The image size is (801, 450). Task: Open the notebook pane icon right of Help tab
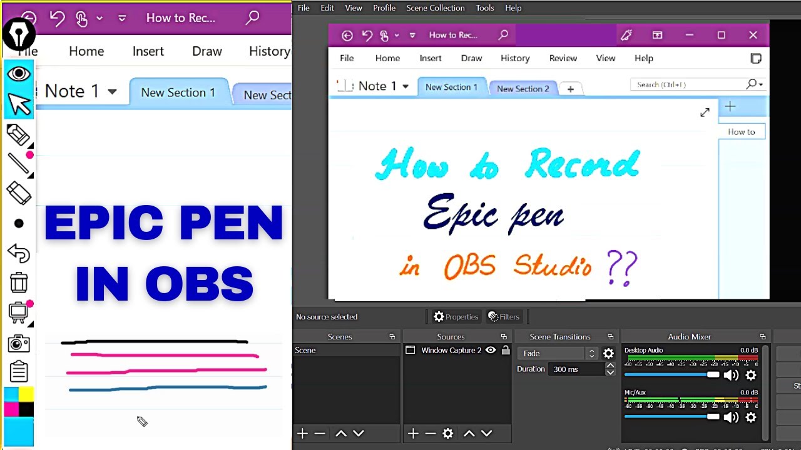tap(756, 58)
